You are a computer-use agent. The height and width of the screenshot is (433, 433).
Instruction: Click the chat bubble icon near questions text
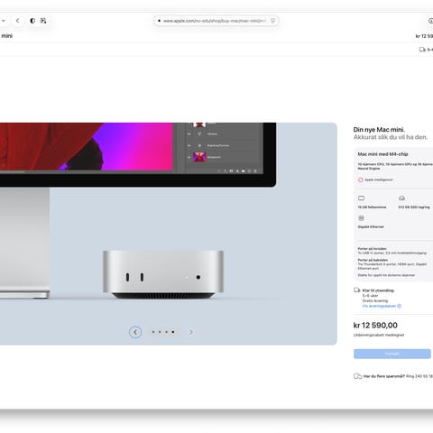pyautogui.click(x=357, y=376)
